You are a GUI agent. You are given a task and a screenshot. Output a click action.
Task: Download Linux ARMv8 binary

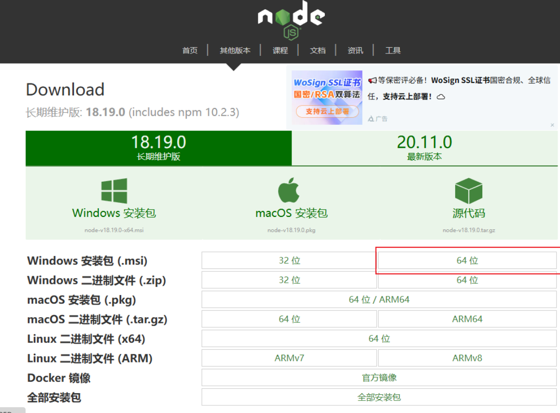point(467,358)
